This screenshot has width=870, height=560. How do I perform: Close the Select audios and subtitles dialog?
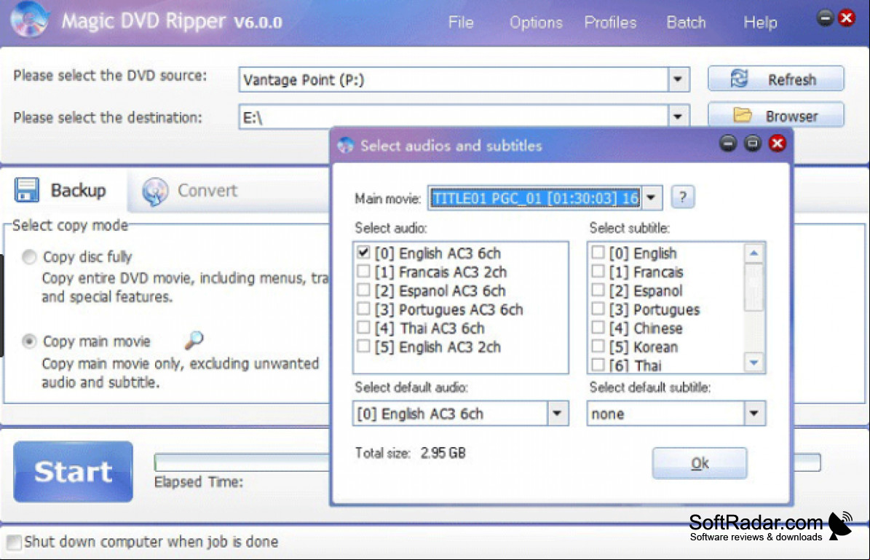tap(778, 143)
